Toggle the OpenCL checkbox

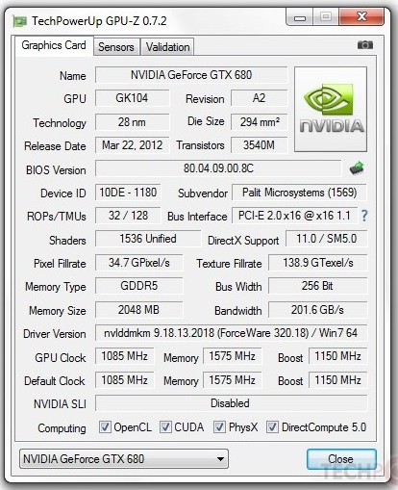[x=105, y=427]
